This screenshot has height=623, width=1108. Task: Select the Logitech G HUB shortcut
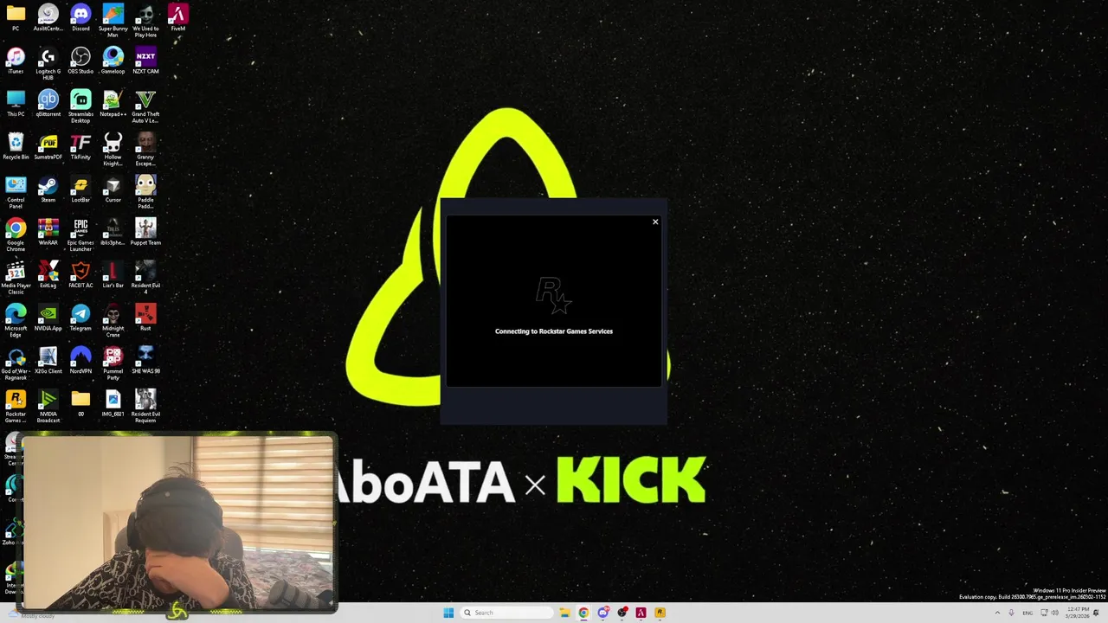click(48, 64)
